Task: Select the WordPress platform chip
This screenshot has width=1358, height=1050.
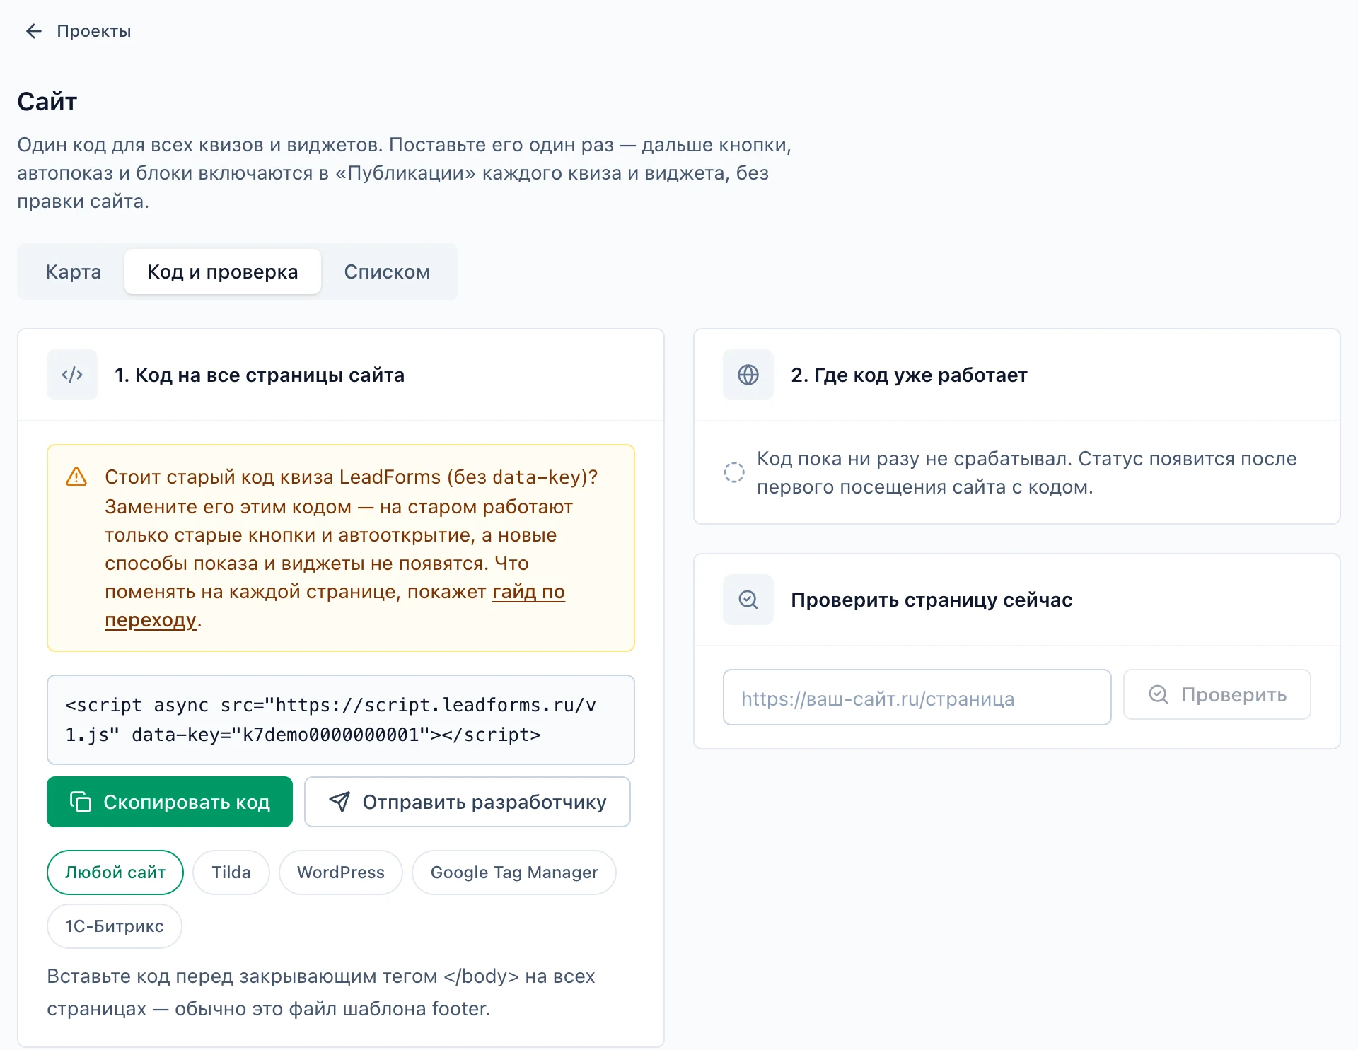Action: (x=341, y=873)
